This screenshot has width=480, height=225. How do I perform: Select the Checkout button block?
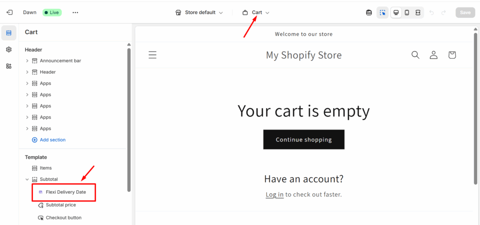pyautogui.click(x=63, y=217)
